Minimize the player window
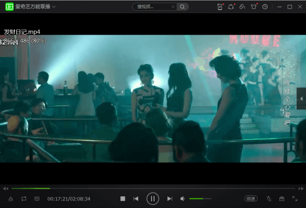This screenshot has height=208, width=306. 279,7
